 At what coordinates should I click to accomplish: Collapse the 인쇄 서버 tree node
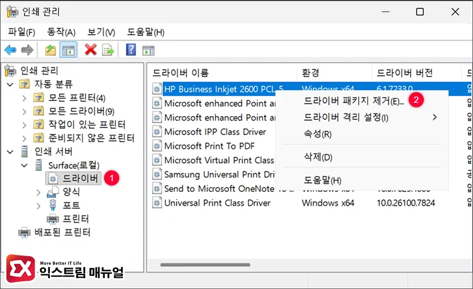[10, 151]
